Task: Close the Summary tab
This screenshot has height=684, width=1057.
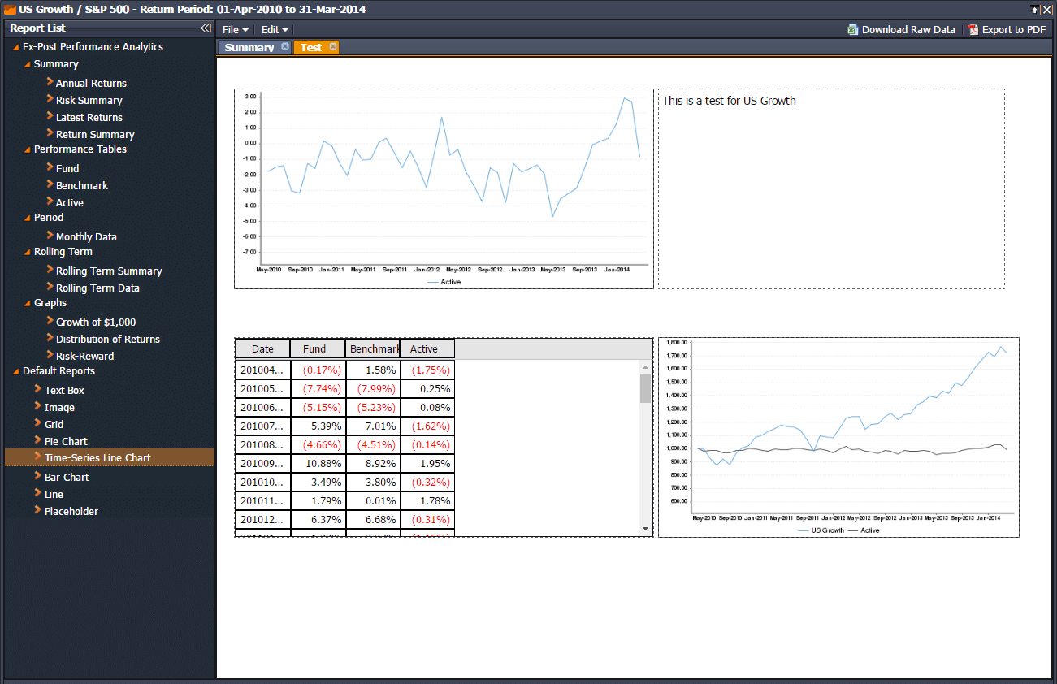Action: pyautogui.click(x=285, y=47)
